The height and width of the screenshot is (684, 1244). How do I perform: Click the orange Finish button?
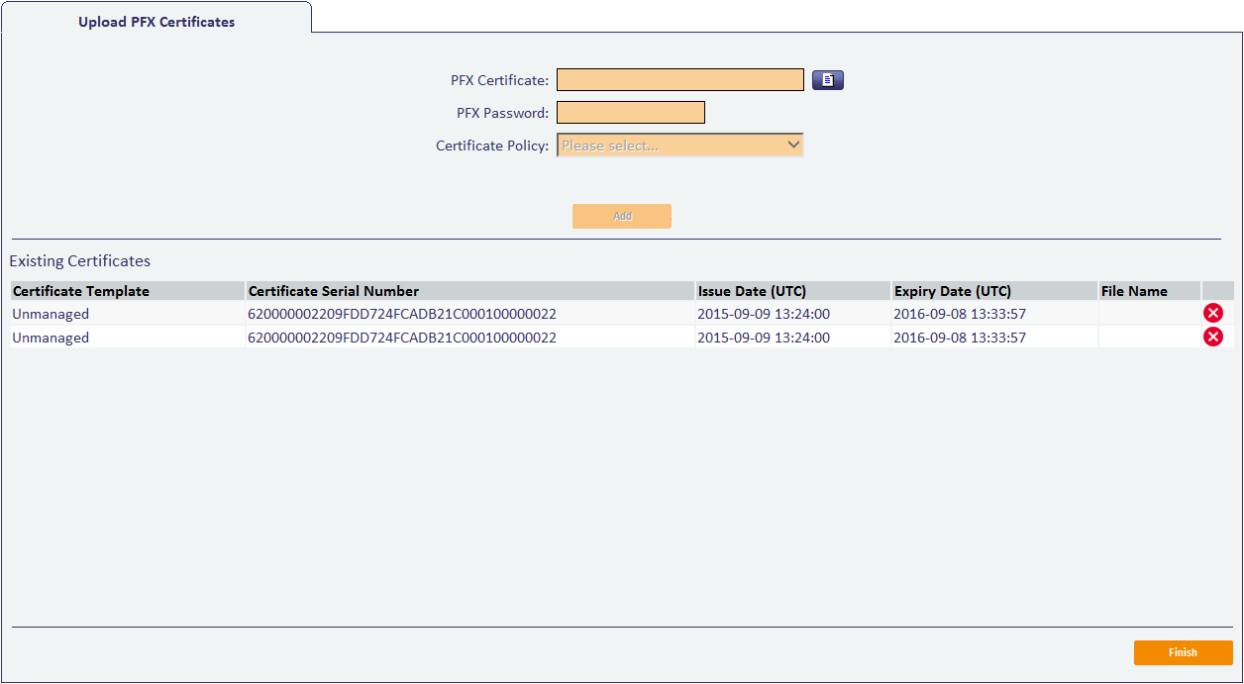pos(1183,652)
